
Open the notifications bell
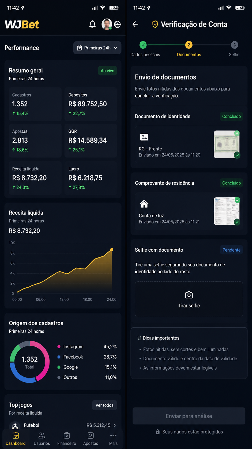pyautogui.click(x=92, y=24)
